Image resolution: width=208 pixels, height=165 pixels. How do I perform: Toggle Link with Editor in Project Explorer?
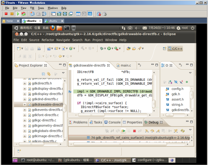tap(49, 74)
